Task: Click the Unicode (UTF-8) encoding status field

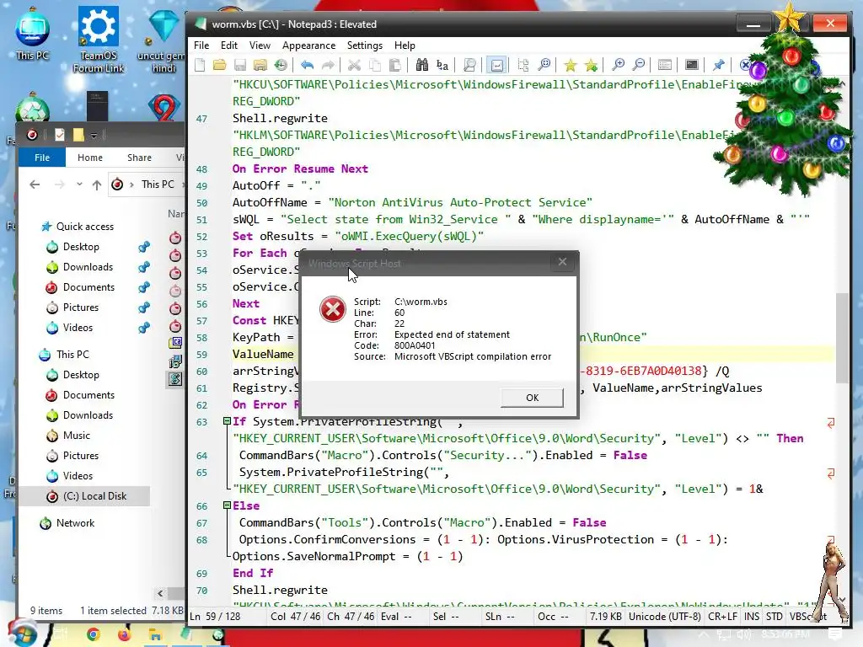Action: coord(665,617)
